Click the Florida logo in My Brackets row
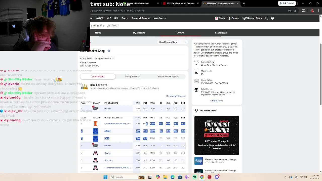This screenshot has width=322, height=181. click(x=95, y=109)
